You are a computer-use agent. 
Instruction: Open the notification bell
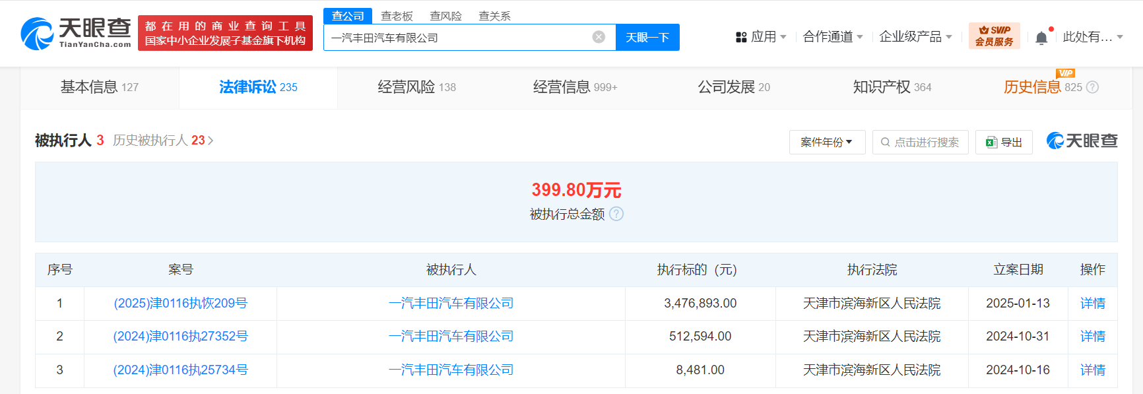point(1041,38)
